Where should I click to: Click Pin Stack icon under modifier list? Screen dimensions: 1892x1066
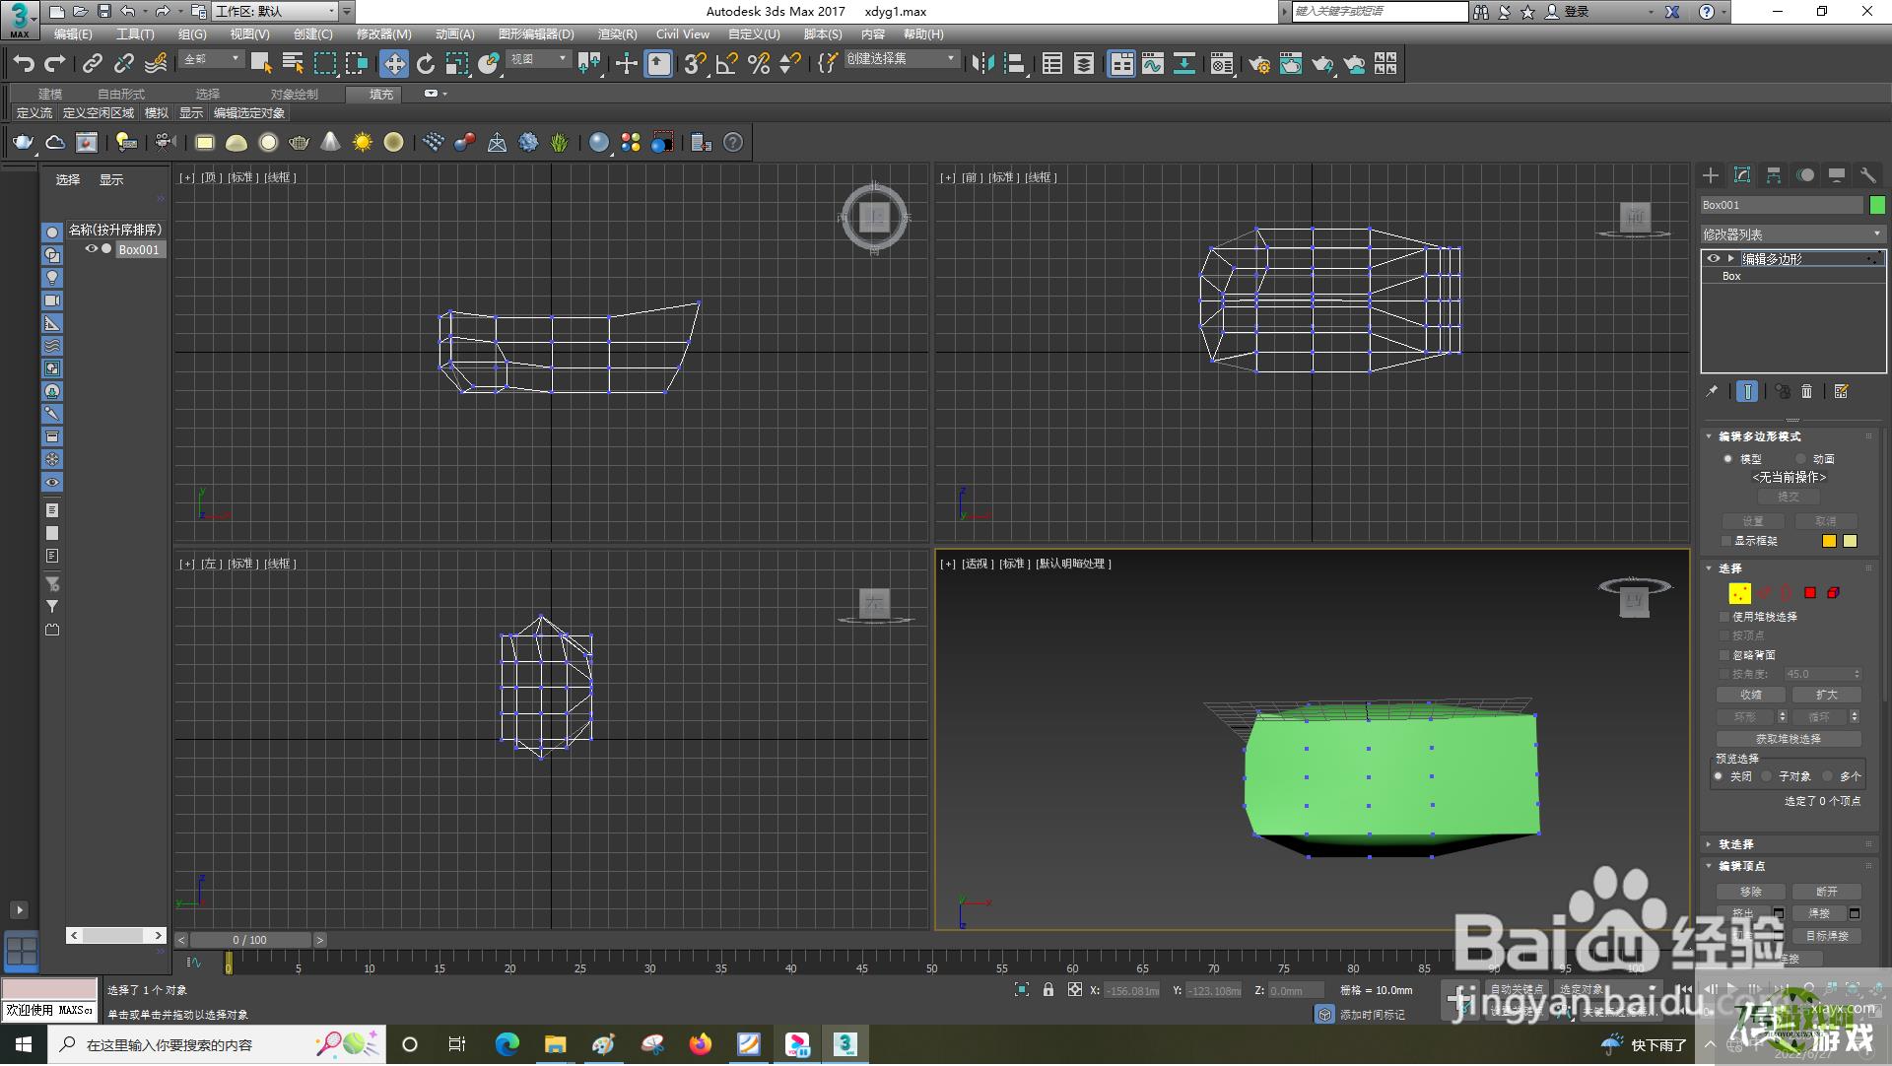pyautogui.click(x=1712, y=391)
